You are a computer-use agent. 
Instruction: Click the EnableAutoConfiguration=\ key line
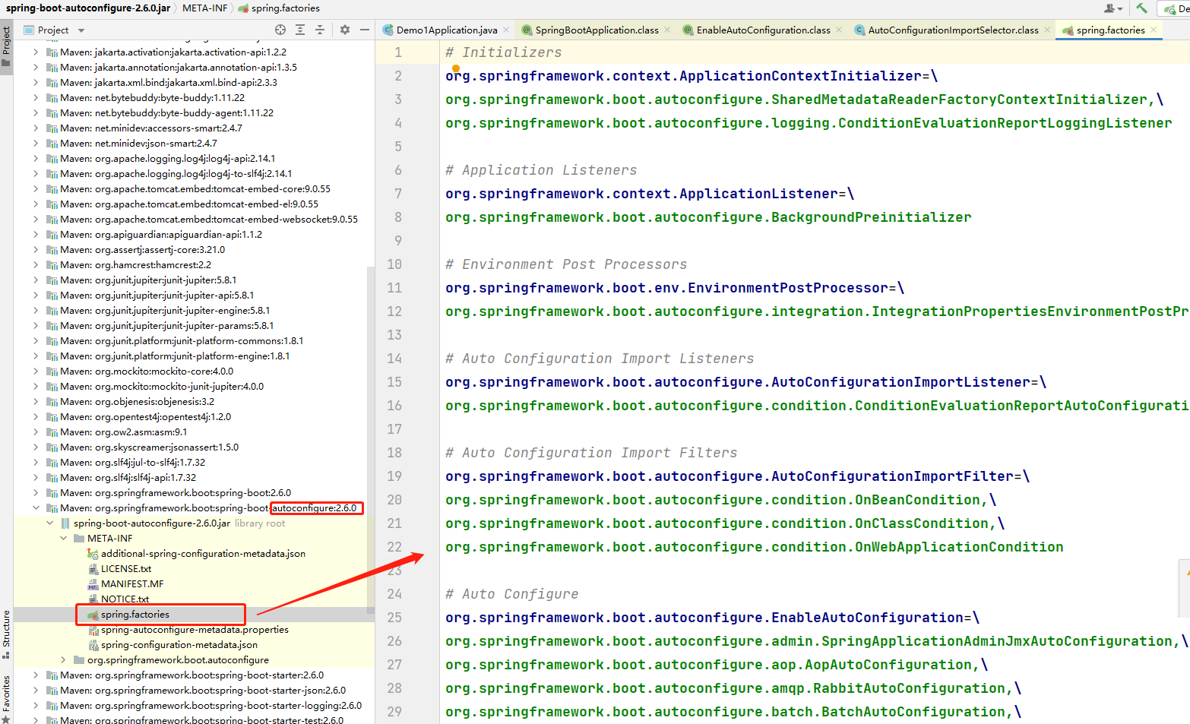[712, 618]
